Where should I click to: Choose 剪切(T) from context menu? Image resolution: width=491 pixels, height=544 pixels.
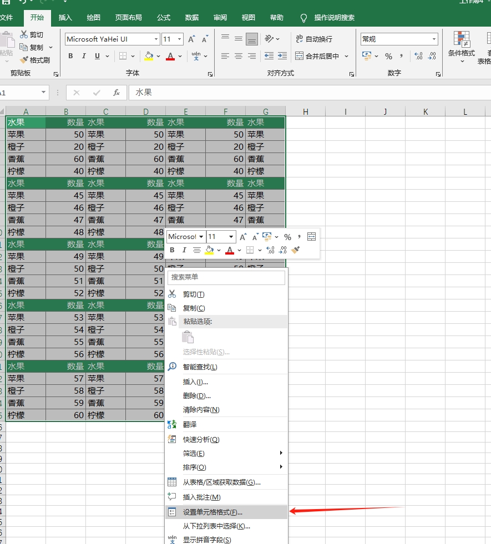(x=226, y=294)
